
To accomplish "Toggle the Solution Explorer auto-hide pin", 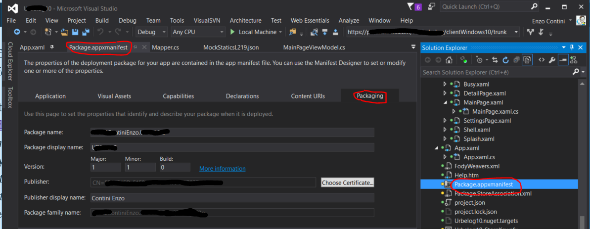I will (x=572, y=47).
